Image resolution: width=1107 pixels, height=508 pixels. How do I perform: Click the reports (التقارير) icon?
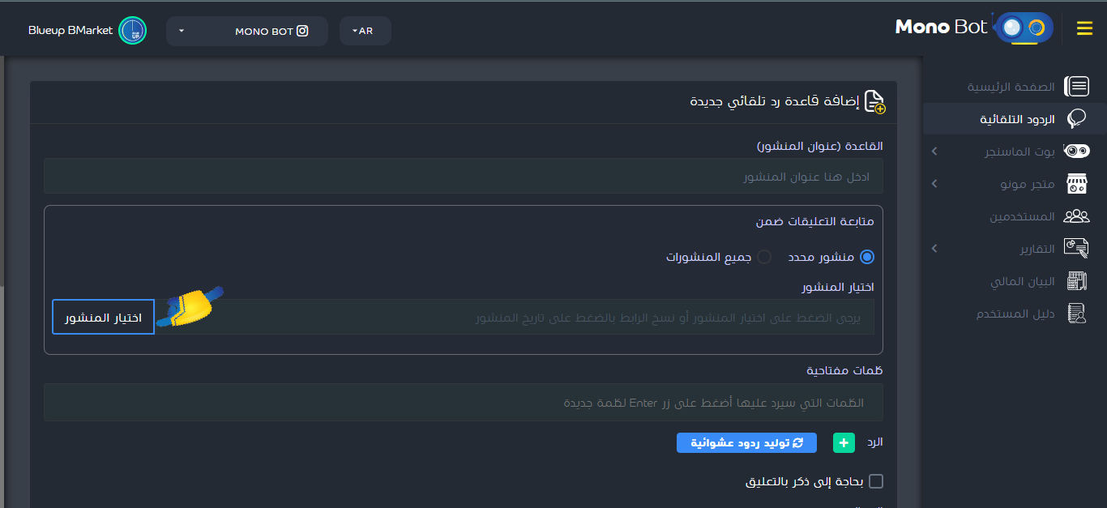[1077, 248]
